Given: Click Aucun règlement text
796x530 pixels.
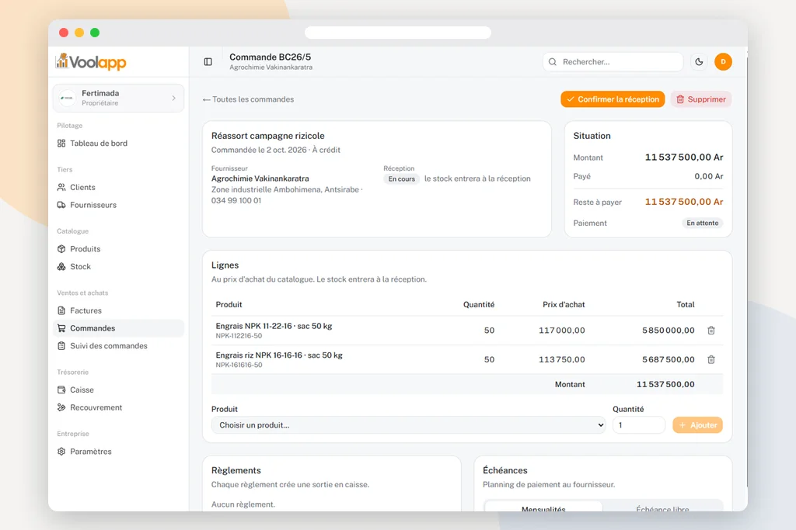Looking at the screenshot, I should [x=243, y=504].
